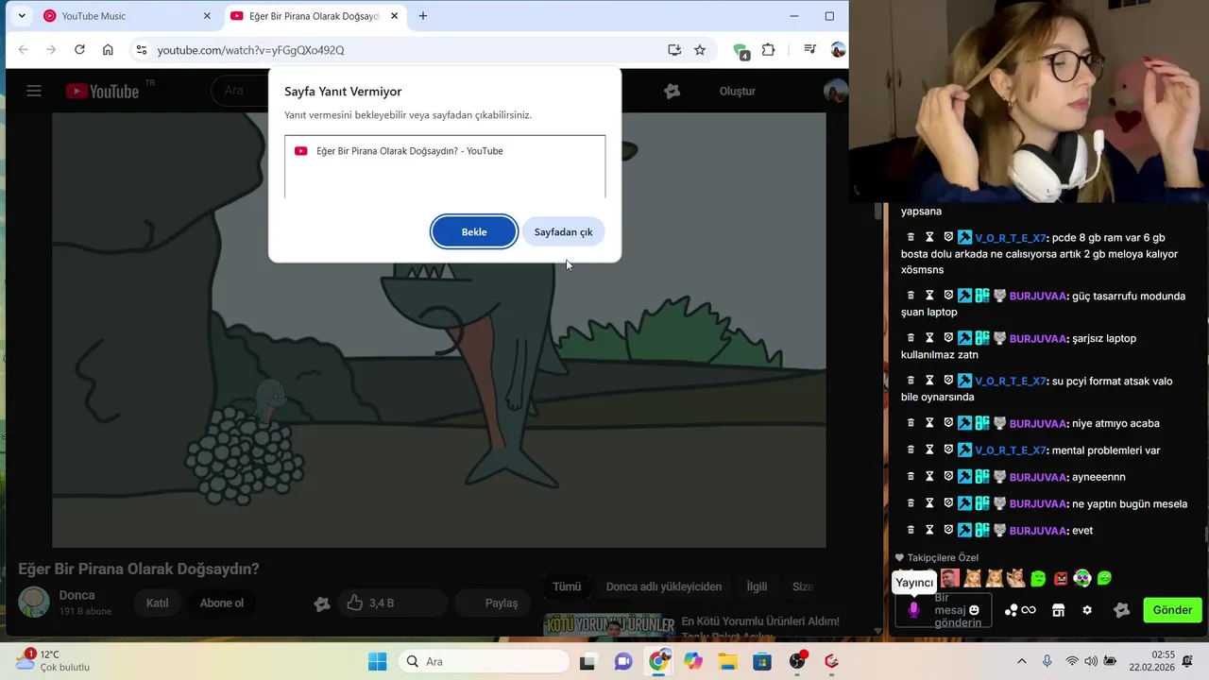Screen dimensions: 1209x680
Task: Click the Oluştur create button
Action: click(x=737, y=91)
